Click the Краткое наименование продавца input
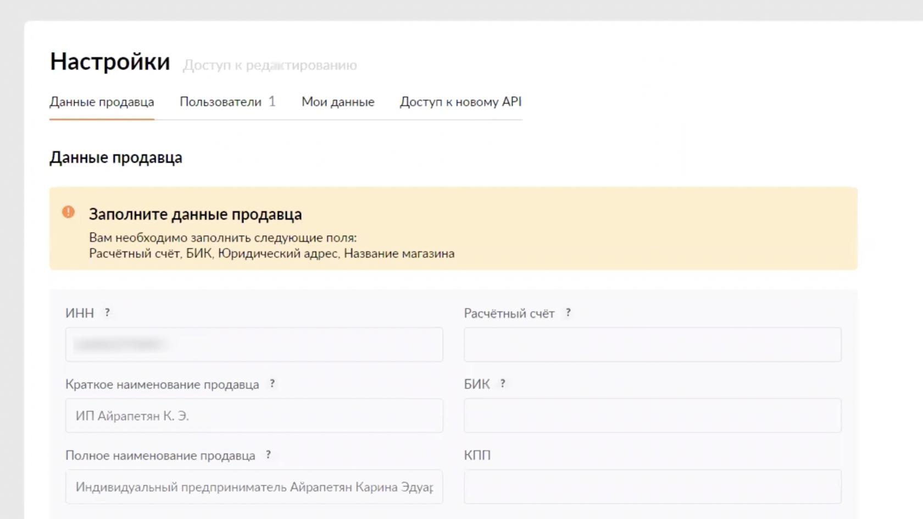The image size is (923, 519). 254,416
